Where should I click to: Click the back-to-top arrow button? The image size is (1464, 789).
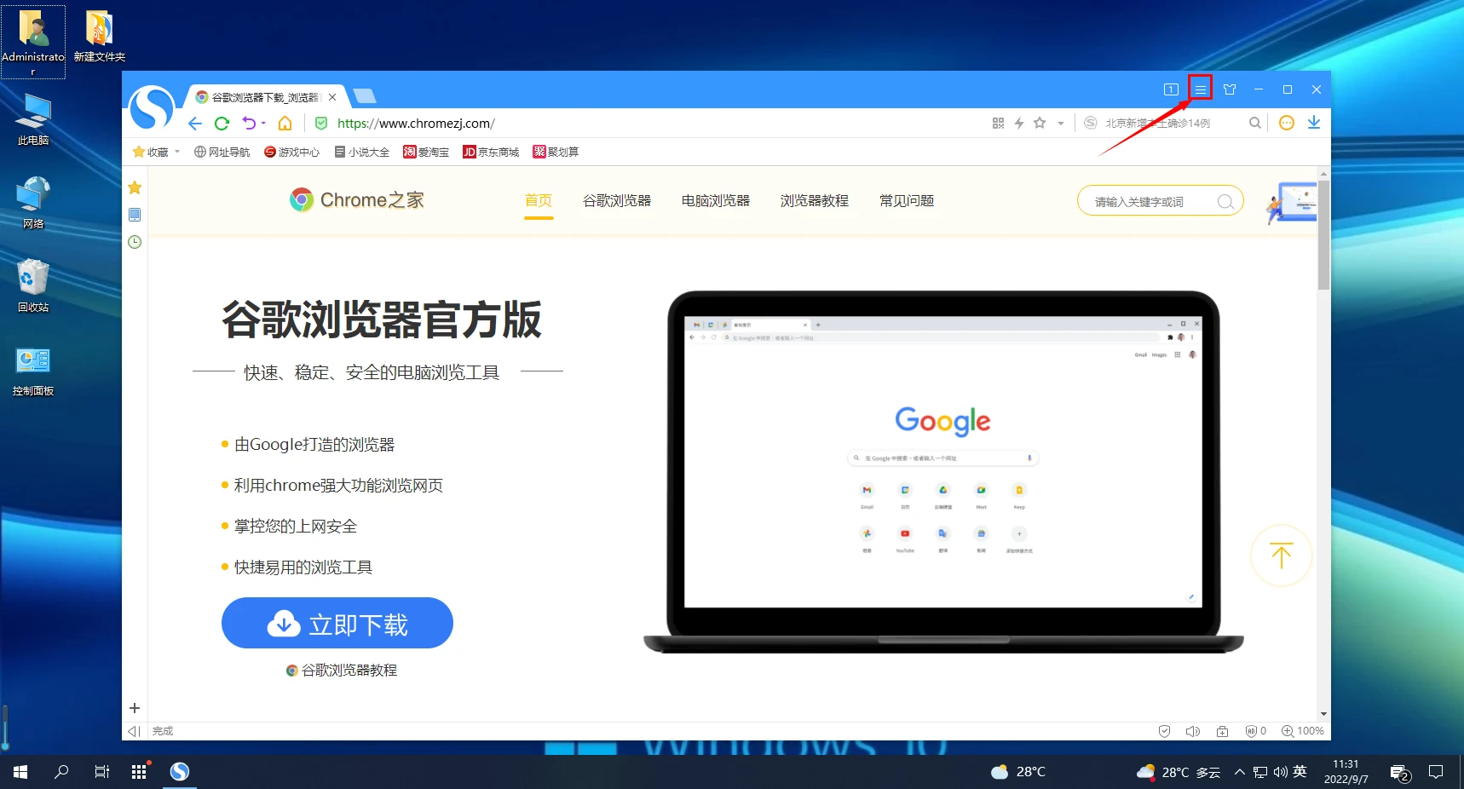click(1282, 556)
